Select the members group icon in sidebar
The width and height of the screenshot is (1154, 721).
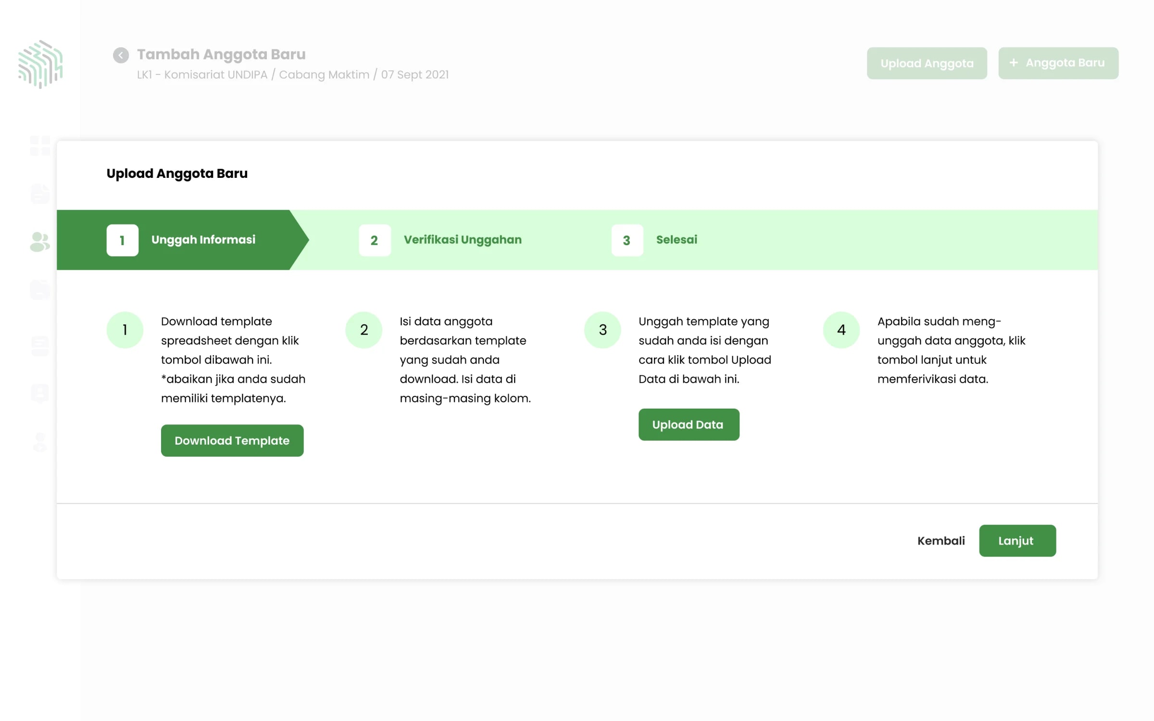click(x=40, y=242)
